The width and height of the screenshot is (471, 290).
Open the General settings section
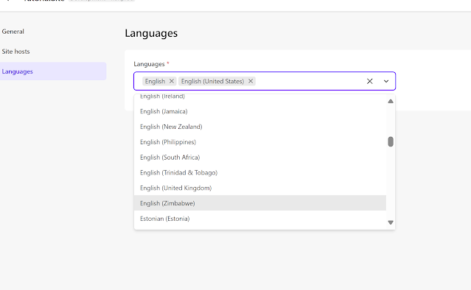13,32
